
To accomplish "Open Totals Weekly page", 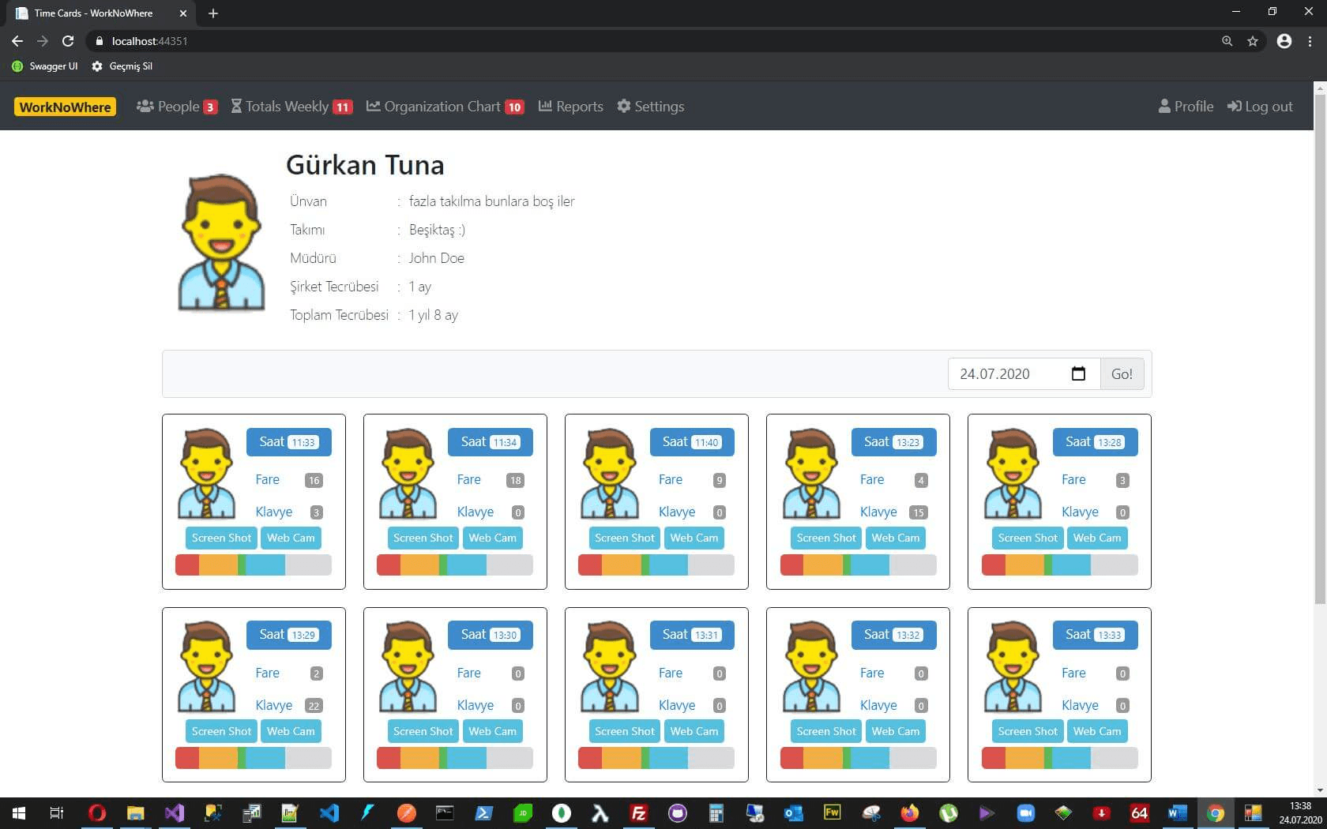I will click(x=291, y=107).
